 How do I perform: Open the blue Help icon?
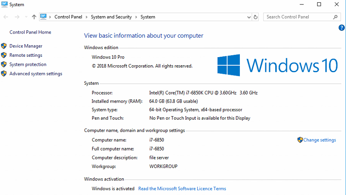pos(342,28)
